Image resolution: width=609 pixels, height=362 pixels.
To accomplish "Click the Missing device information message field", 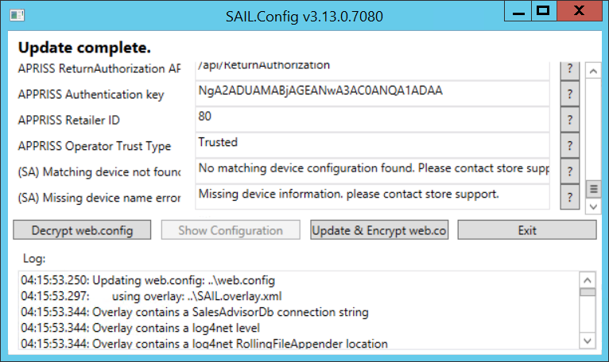I will pyautogui.click(x=372, y=195).
